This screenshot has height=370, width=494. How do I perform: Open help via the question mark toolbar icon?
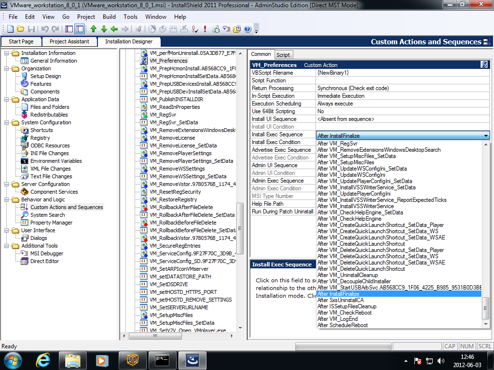click(x=247, y=29)
